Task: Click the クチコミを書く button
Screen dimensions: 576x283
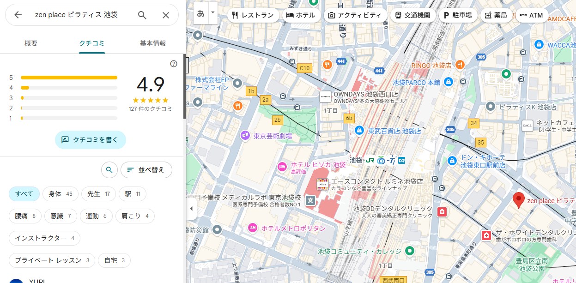Action: tap(90, 139)
